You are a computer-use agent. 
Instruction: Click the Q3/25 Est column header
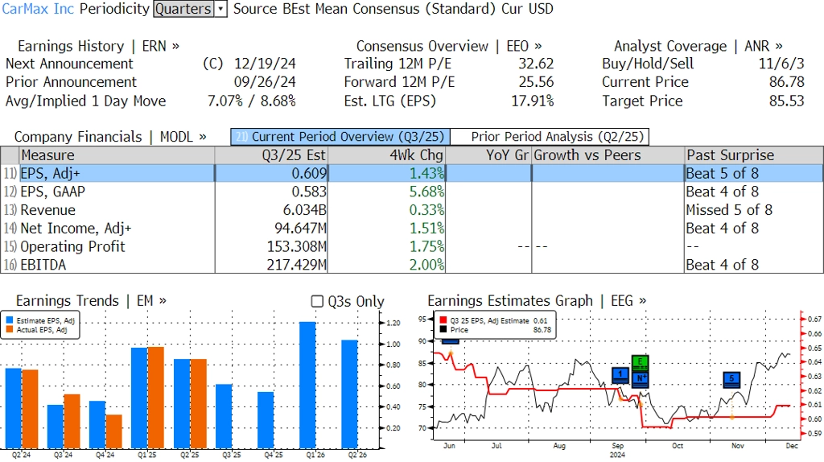271,155
